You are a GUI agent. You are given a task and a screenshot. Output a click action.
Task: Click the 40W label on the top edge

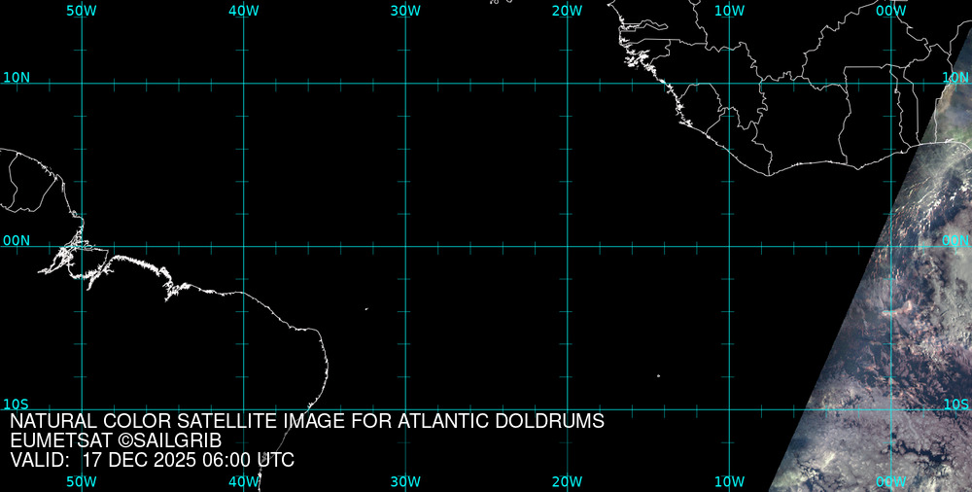coord(243,11)
